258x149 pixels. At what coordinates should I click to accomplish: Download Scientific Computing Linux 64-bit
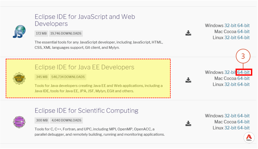243,128
